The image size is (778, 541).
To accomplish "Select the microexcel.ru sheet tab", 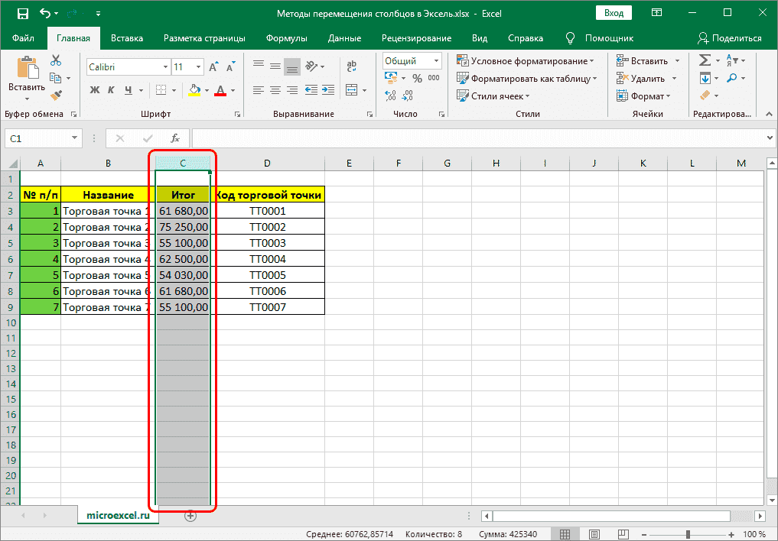I will [118, 516].
